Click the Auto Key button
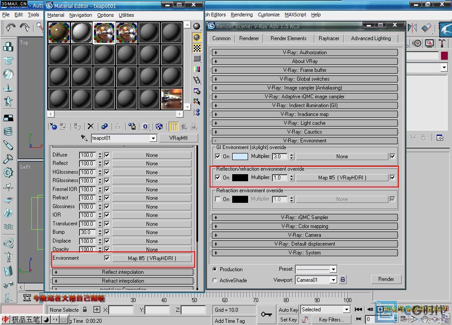Image resolution: width=452 pixels, height=325 pixels. [288, 310]
